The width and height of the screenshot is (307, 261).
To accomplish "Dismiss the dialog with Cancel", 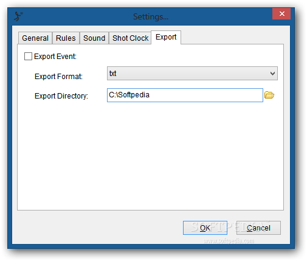I will (258, 228).
